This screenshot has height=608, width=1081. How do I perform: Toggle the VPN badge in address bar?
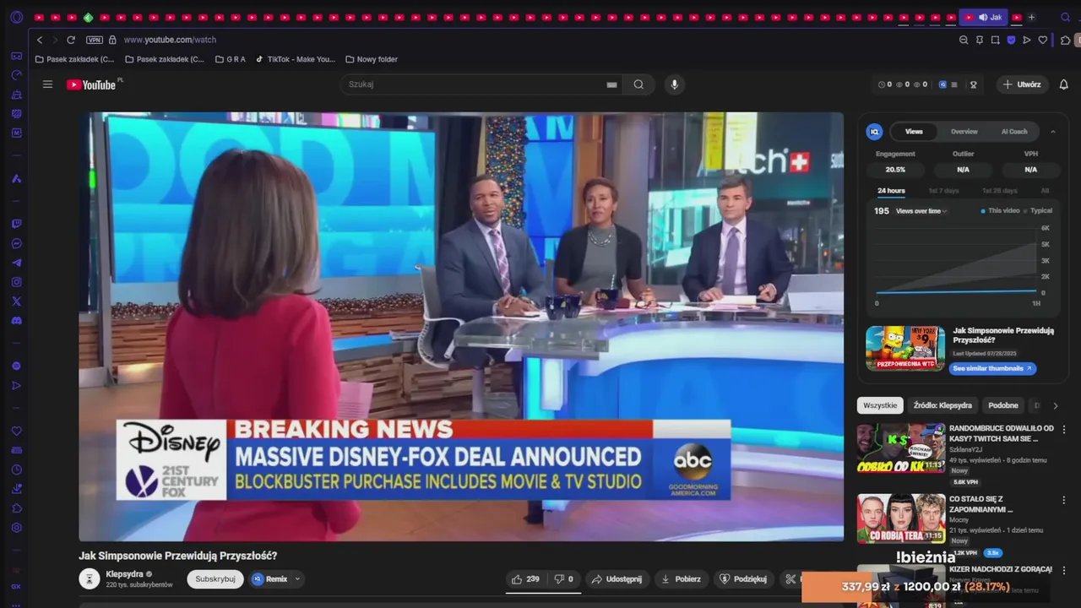click(x=94, y=40)
